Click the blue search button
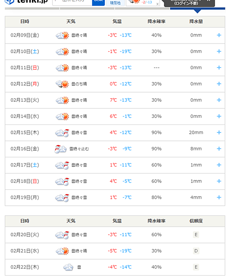 pos(98,2)
